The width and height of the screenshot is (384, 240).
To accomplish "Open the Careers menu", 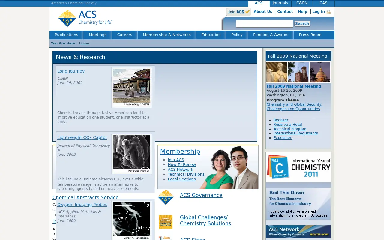I will 124,35.
